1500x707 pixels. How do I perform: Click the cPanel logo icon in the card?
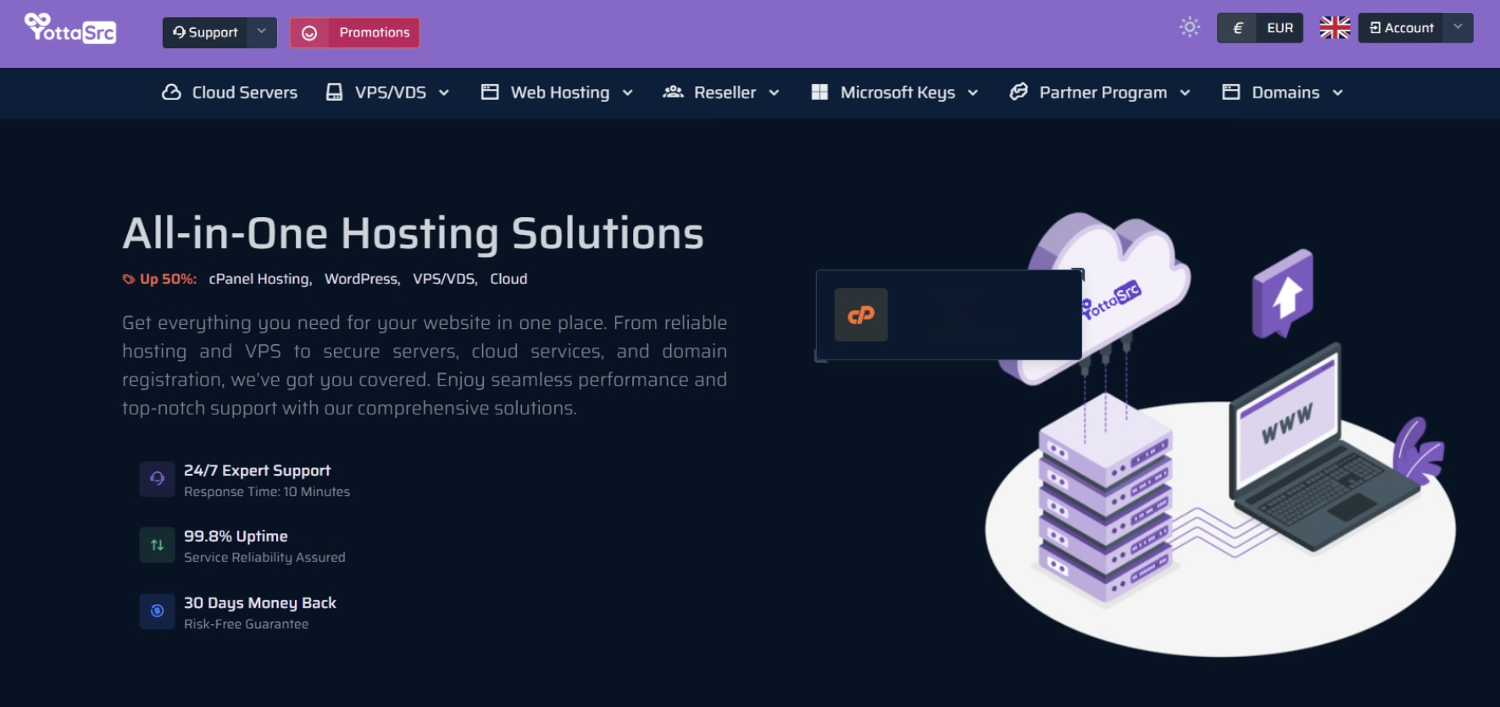(x=861, y=315)
